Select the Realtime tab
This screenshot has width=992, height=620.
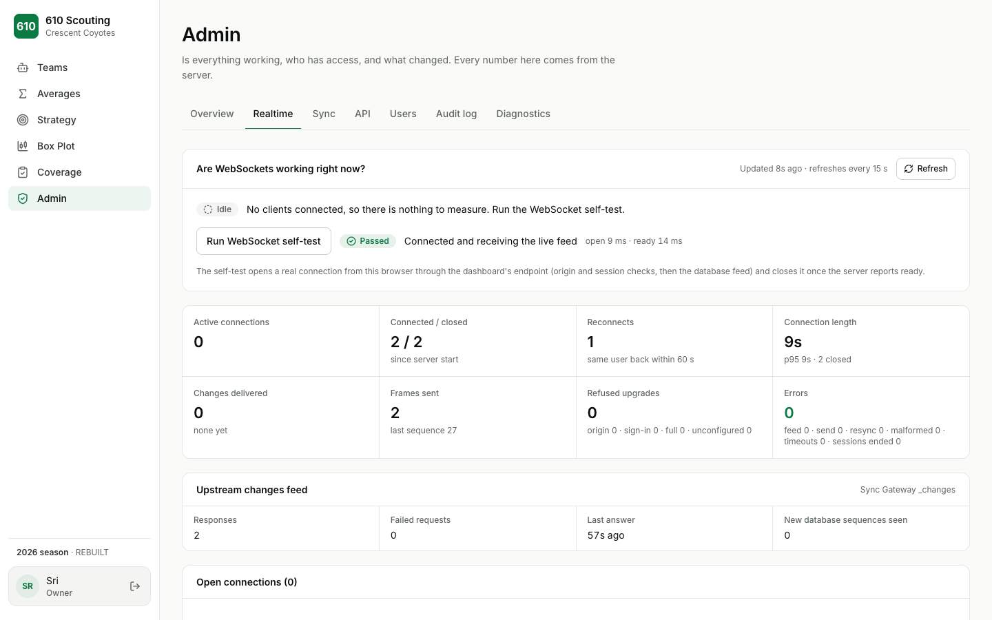point(273,114)
